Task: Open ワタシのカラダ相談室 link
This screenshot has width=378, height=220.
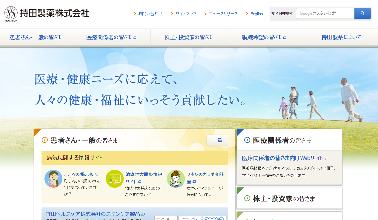Action: coord(205,178)
